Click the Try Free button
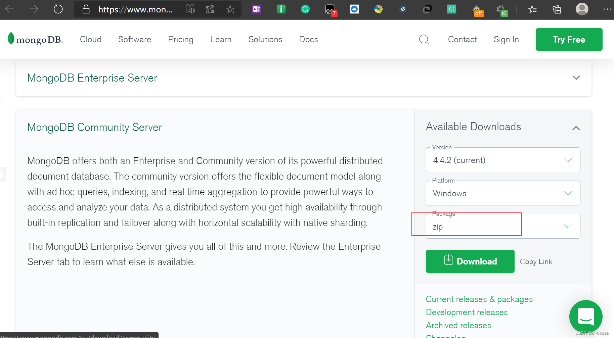The image size is (614, 338). 569,40
